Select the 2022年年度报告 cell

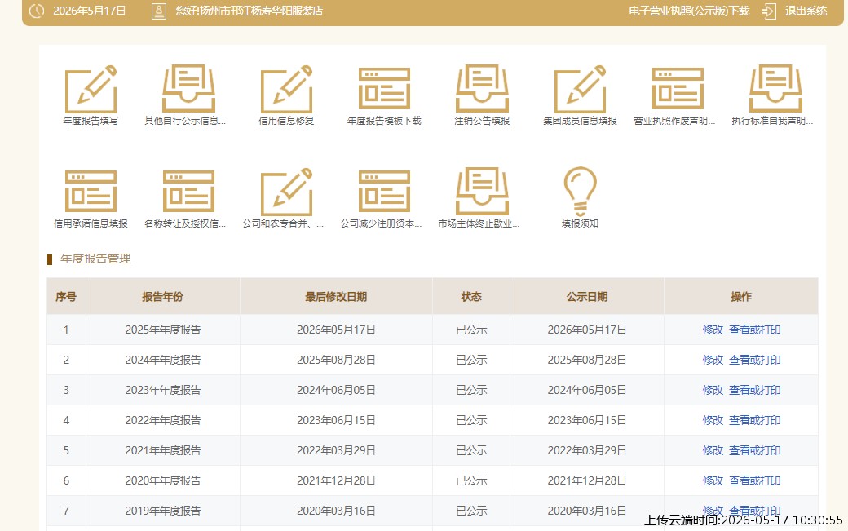tap(163, 421)
